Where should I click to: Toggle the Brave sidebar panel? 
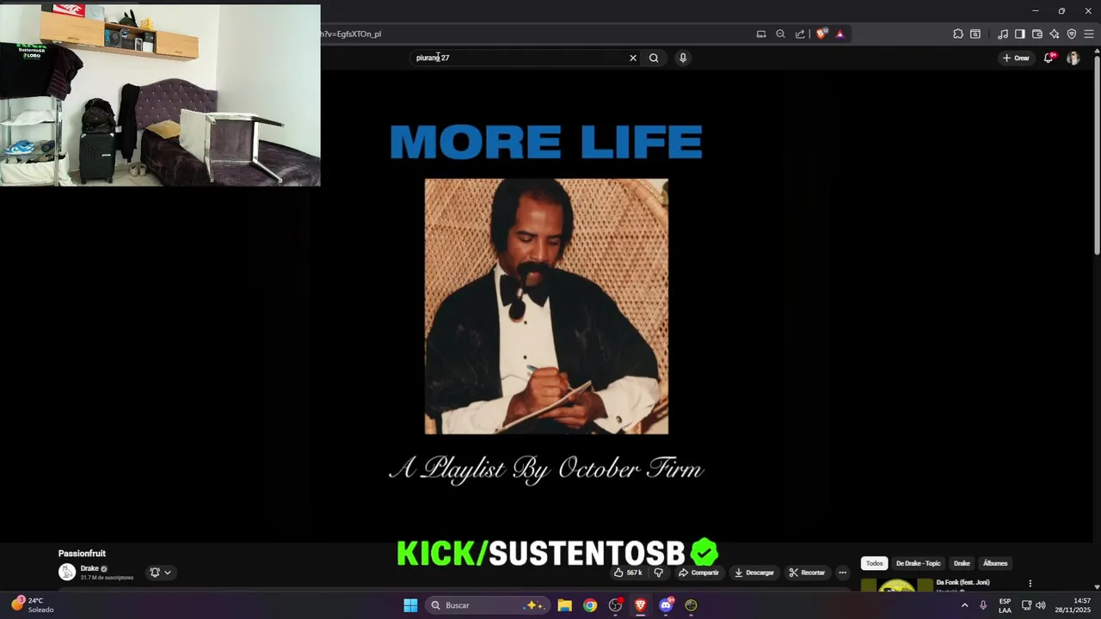1020,34
